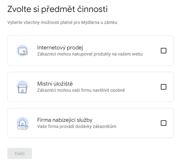Click description about visiting firmu osobně
The height and width of the screenshot is (166, 194).
tap(81, 90)
